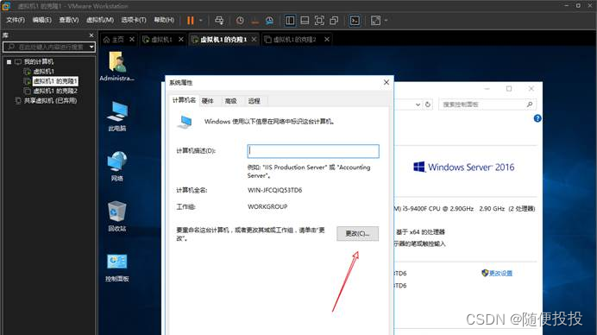Select the 控制面板 desktop icon
The image size is (597, 335).
[x=116, y=268]
